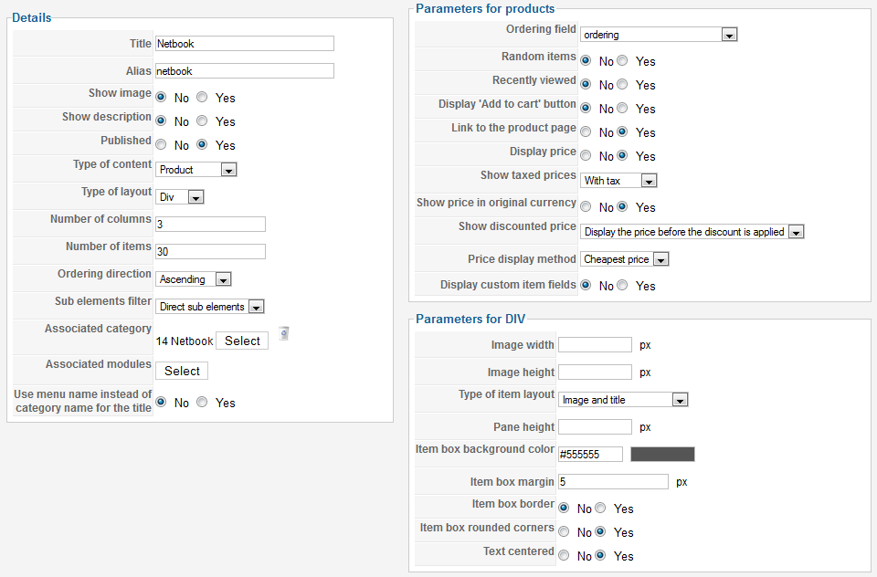Set Display price to No
Image resolution: width=877 pixels, height=577 pixels.
(x=586, y=155)
